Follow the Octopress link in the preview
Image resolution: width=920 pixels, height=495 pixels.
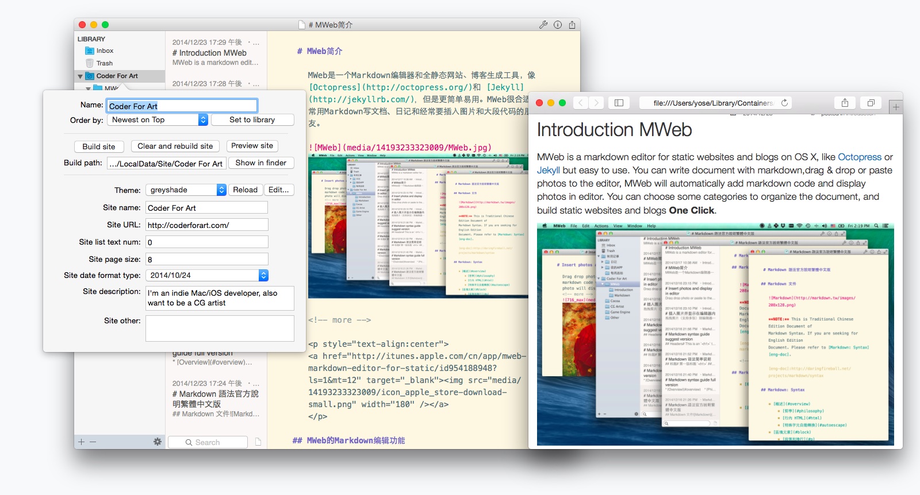(859, 157)
